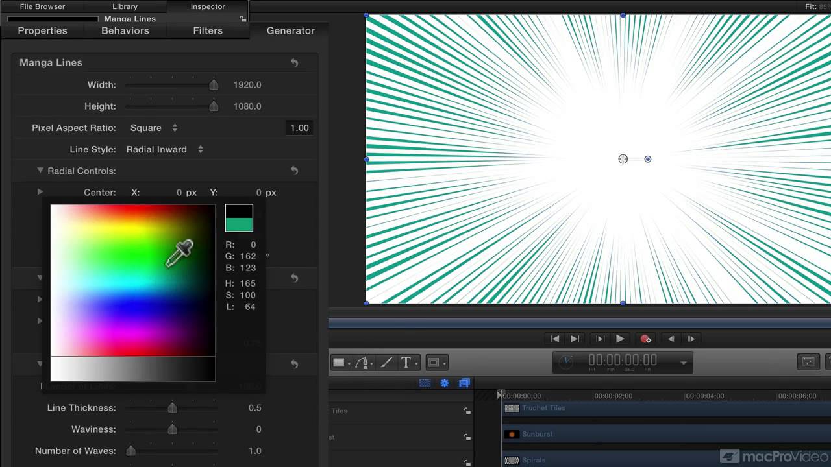Lock the Inspector to Manga Lines
Image resolution: width=831 pixels, height=467 pixels.
(242, 19)
